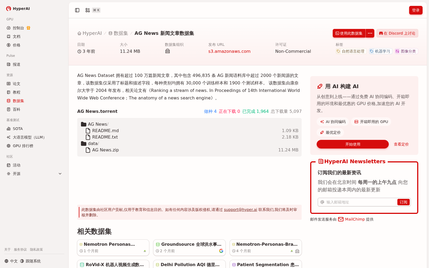Open 百科 in the sidebar

coord(34,109)
